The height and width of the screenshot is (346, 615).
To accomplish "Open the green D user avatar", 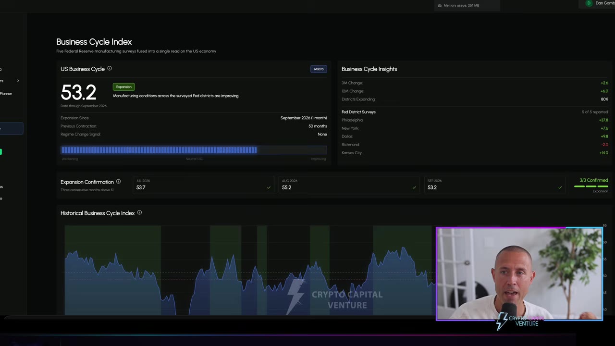I will [589, 3].
